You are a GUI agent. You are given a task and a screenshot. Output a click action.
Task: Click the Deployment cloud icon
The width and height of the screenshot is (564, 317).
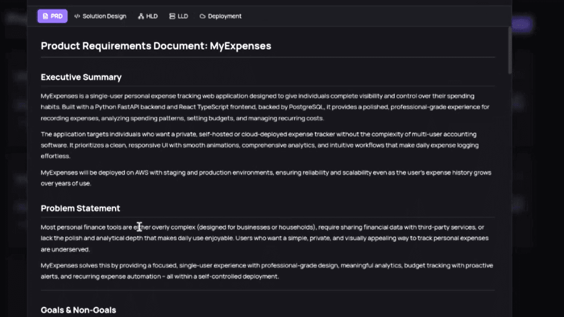click(x=202, y=16)
